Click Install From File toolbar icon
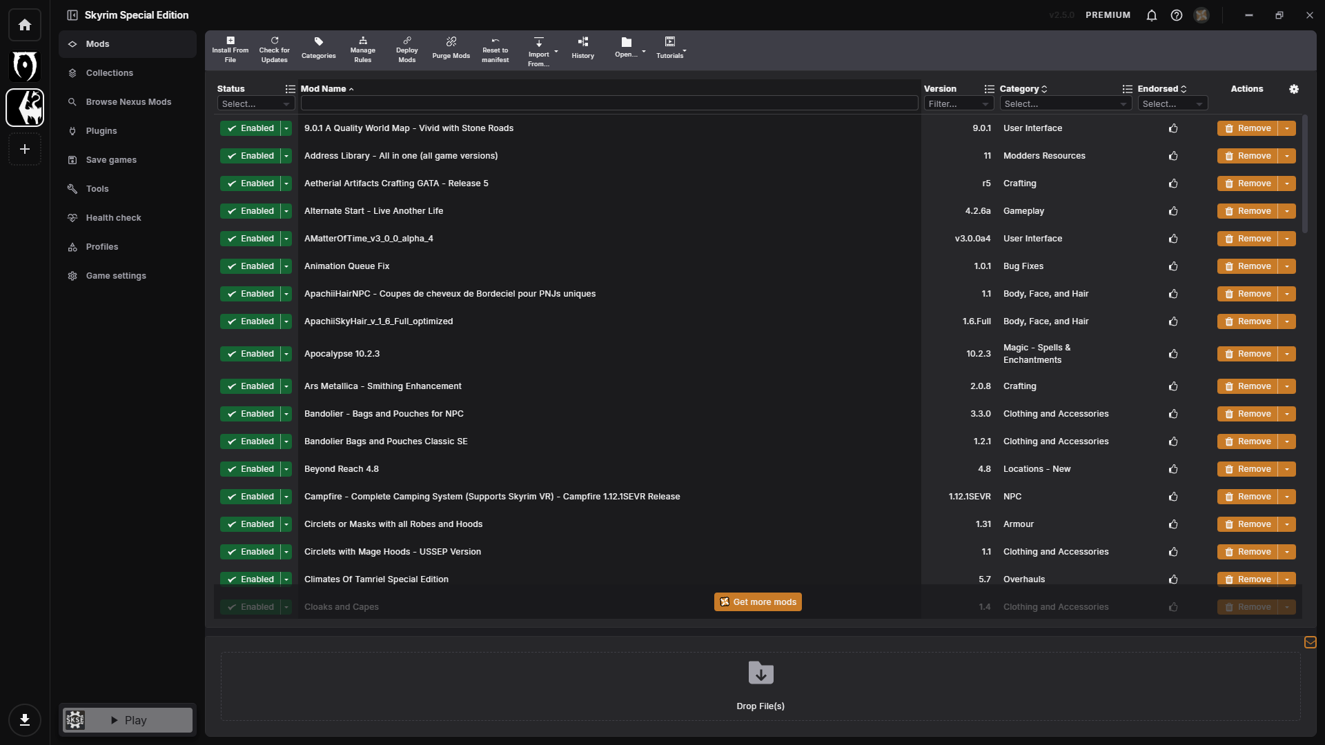Viewport: 1325px width, 745px height. pos(230,50)
